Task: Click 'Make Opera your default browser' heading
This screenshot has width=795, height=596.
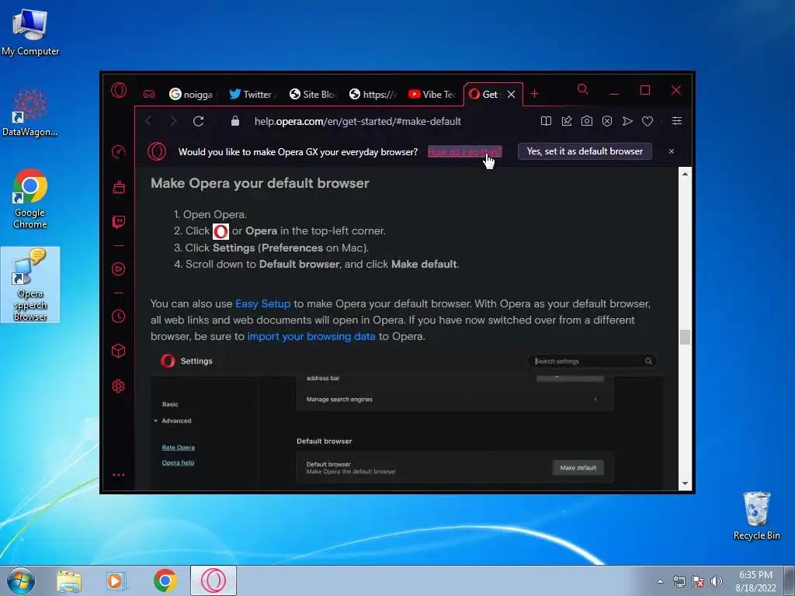Action: [259, 183]
